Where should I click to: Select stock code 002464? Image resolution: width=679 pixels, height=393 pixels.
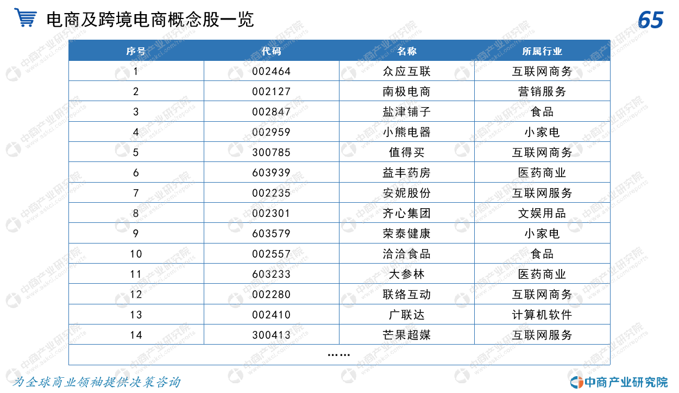[x=271, y=71]
